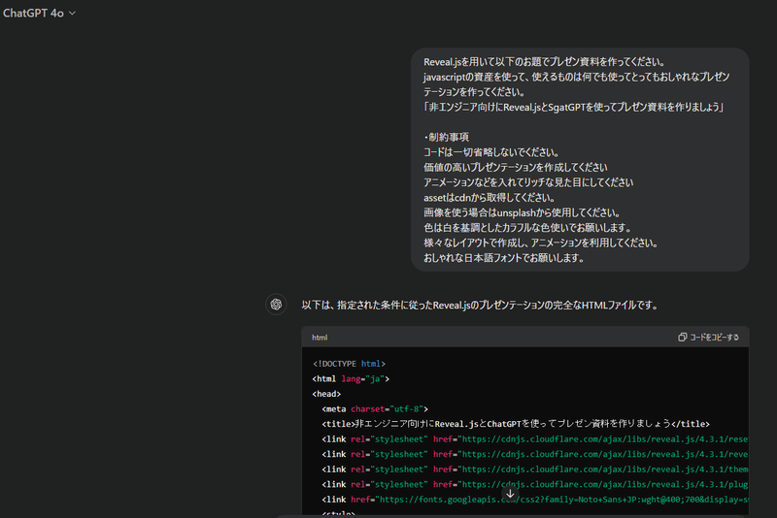Click the prompt line mentioning unsplash images

coord(523,212)
